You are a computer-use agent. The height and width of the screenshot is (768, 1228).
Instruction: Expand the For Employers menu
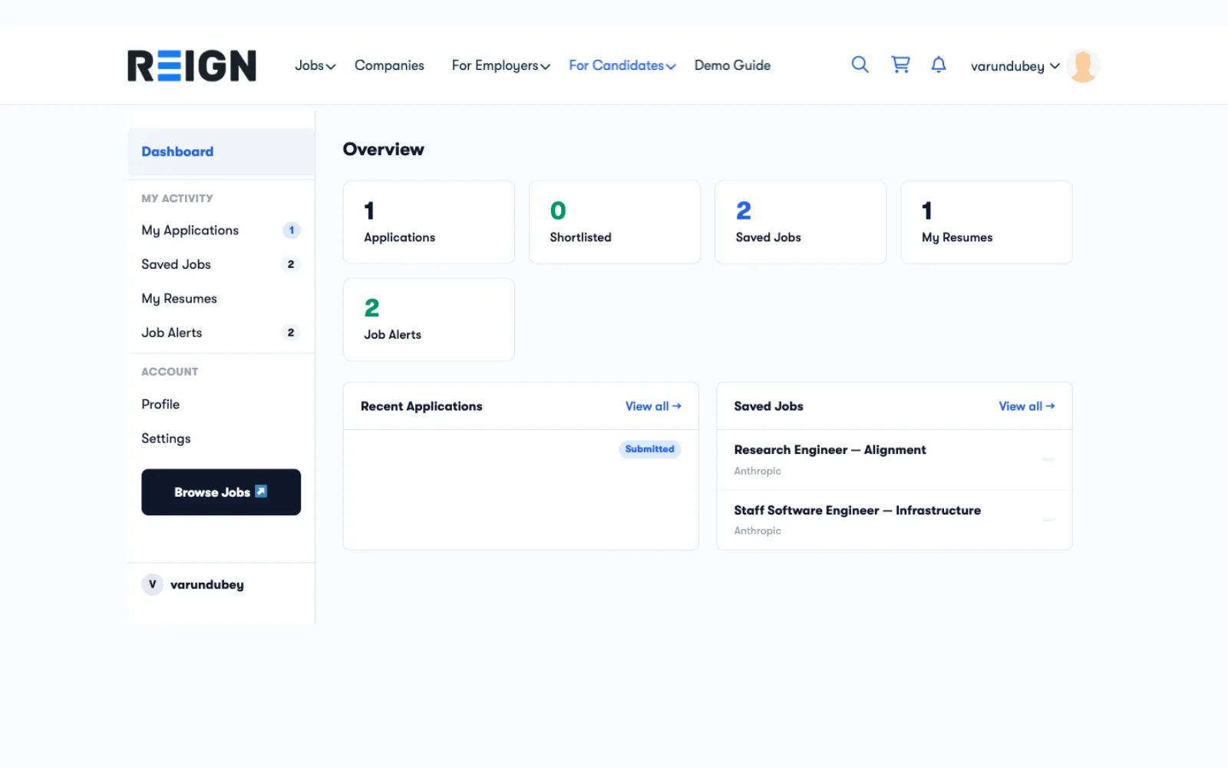(501, 66)
